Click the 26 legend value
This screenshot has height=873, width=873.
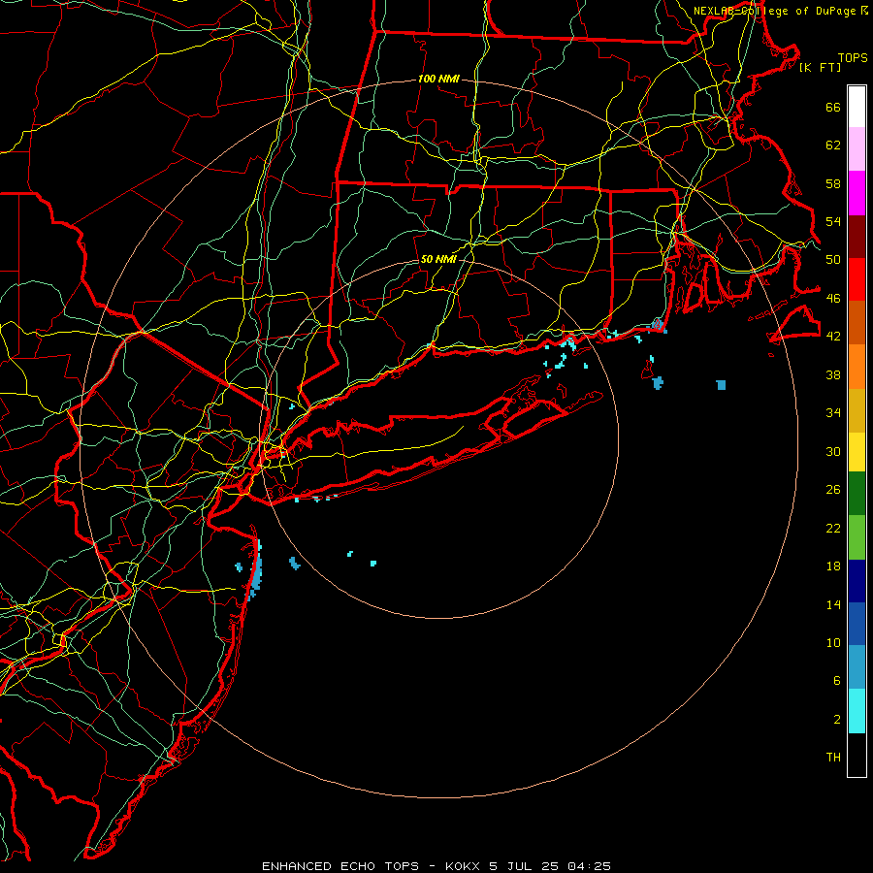(833, 490)
